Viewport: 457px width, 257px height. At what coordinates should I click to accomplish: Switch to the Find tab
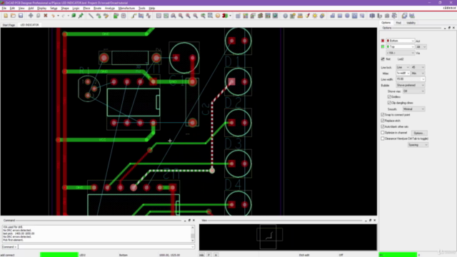tap(398, 23)
